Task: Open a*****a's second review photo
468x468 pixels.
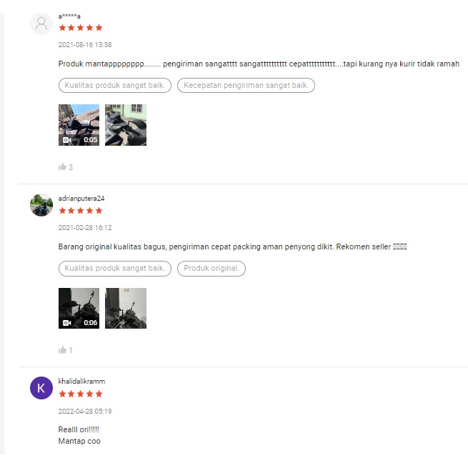Action: pyautogui.click(x=126, y=125)
